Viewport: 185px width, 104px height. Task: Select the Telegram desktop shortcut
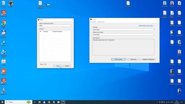[x=4, y=43]
